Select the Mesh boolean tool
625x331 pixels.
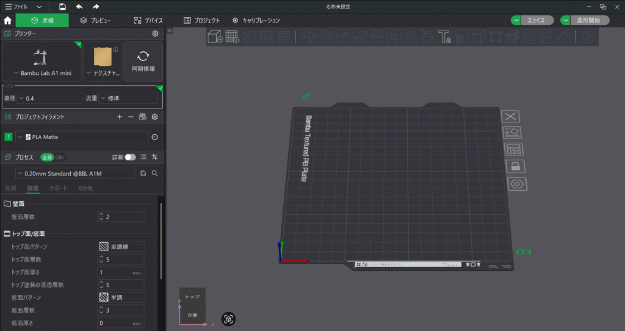click(394, 37)
